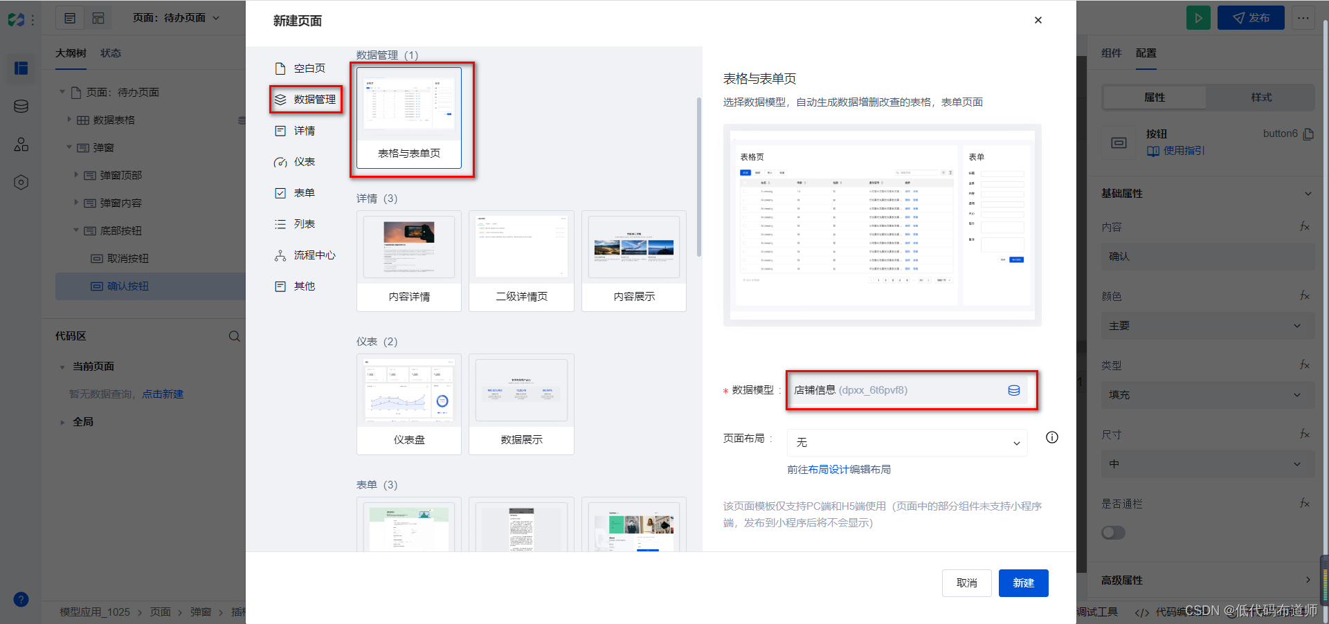Click the 数据模型 field showing 店铺信息
The image size is (1329, 624).
tap(907, 390)
